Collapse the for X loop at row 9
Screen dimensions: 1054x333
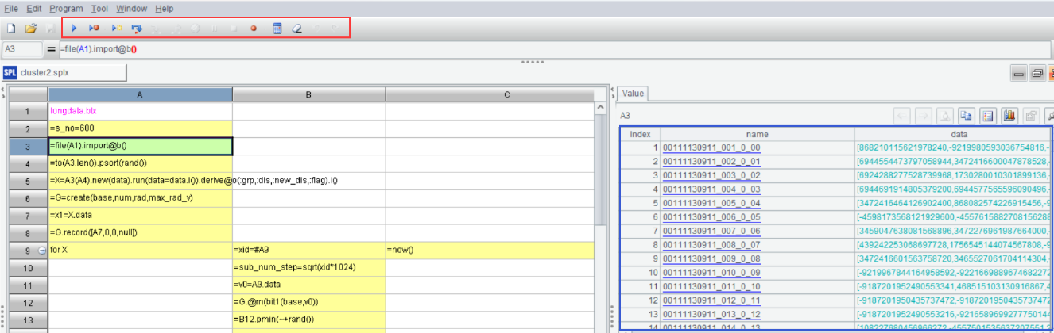42,250
